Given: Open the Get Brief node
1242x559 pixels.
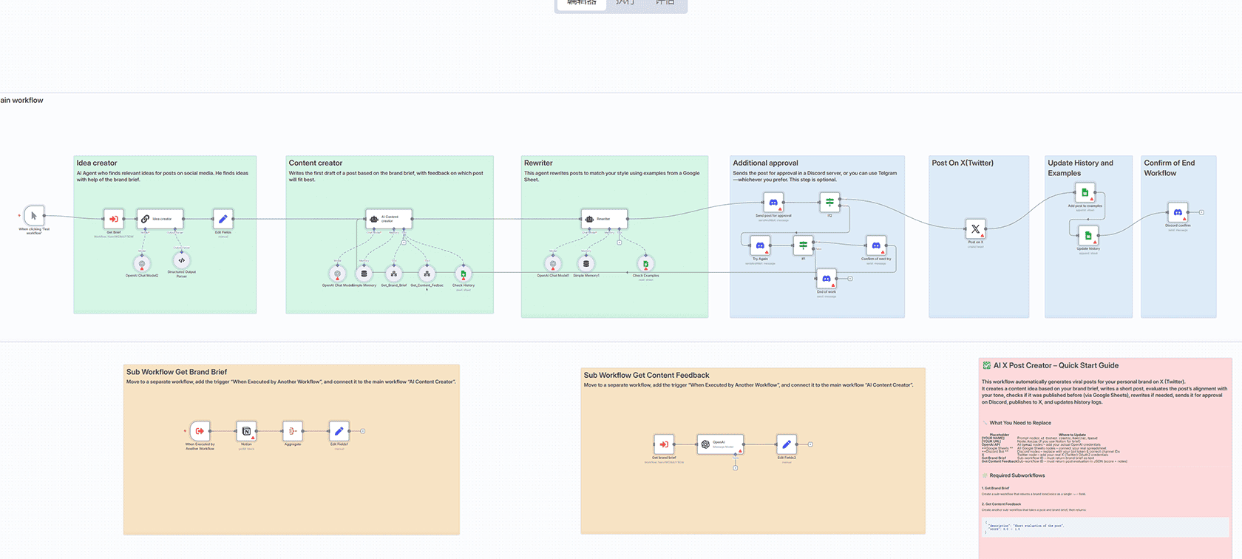Looking at the screenshot, I should click(x=113, y=219).
